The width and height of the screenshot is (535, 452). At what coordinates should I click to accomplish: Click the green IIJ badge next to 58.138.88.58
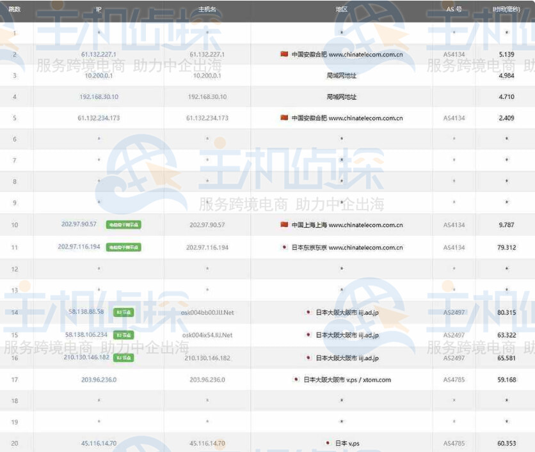(123, 312)
